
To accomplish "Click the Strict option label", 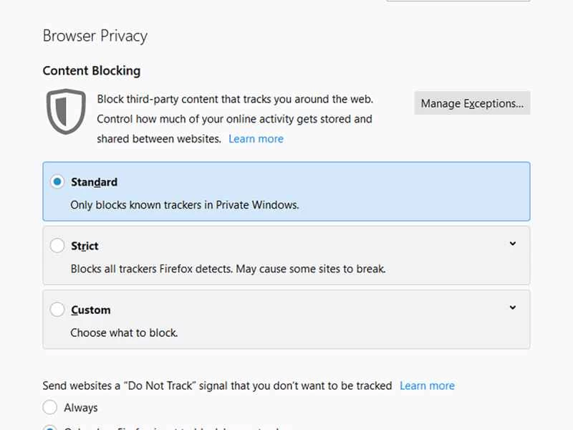I will 84,246.
